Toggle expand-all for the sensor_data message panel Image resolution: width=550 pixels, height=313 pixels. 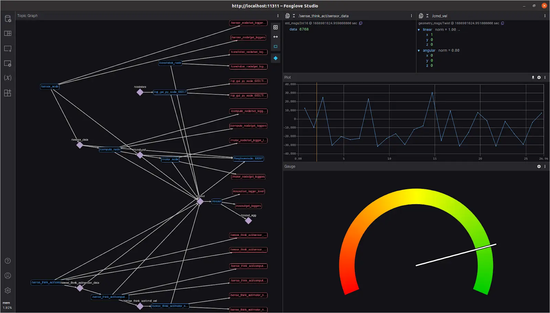click(294, 16)
